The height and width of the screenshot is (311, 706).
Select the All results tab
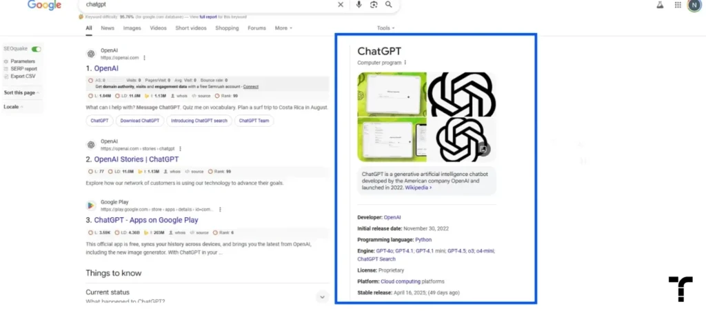pyautogui.click(x=89, y=28)
